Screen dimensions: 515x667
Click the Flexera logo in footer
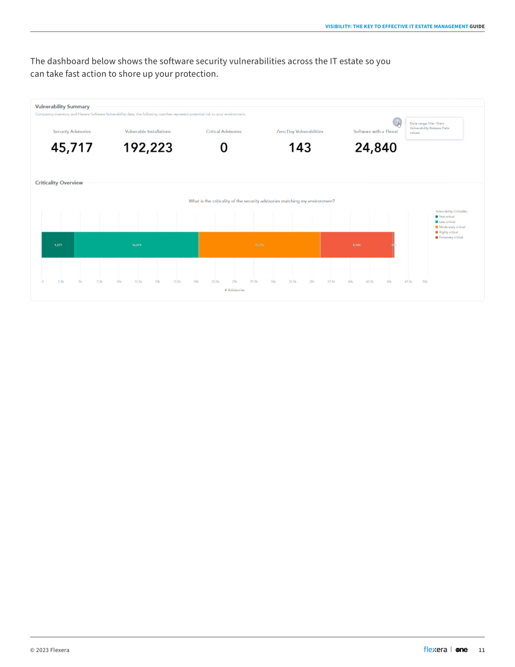tap(435, 649)
